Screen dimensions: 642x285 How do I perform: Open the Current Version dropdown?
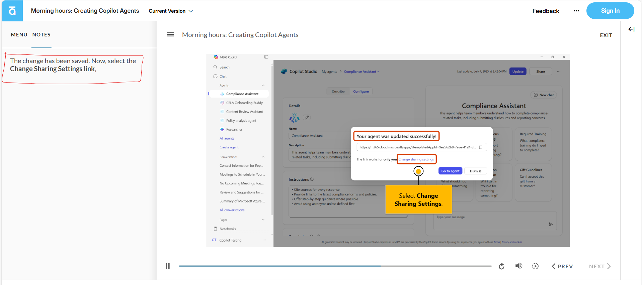tap(171, 11)
